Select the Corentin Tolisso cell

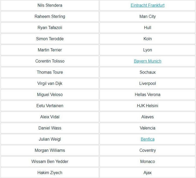pyautogui.click(x=50, y=61)
